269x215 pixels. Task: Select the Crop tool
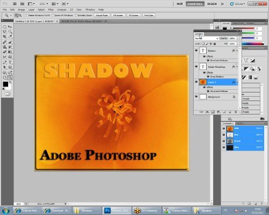pyautogui.click(x=5, y=37)
